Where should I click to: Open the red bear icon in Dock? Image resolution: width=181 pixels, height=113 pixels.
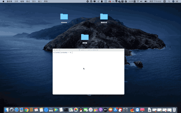120,110
